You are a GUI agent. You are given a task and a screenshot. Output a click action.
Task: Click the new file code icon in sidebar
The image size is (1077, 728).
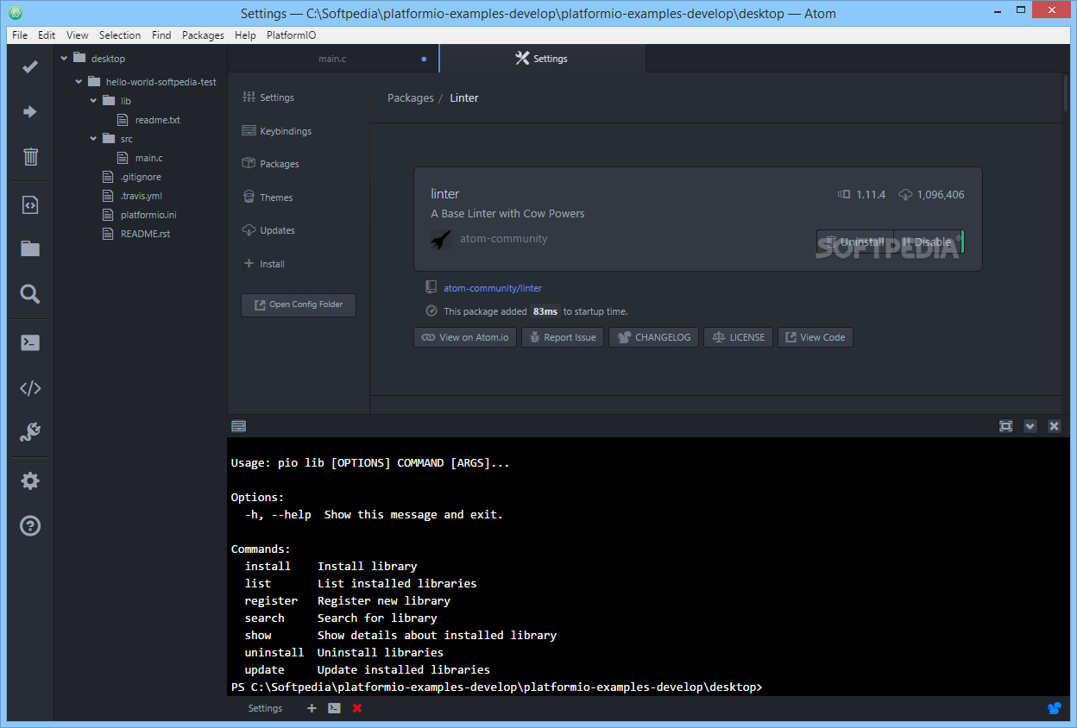30,204
